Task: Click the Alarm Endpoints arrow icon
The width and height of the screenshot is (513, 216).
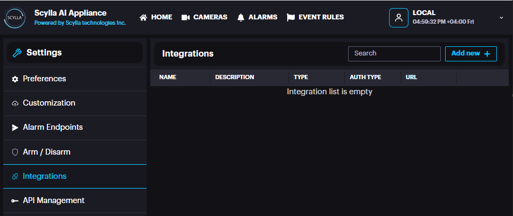Action: tap(15, 128)
